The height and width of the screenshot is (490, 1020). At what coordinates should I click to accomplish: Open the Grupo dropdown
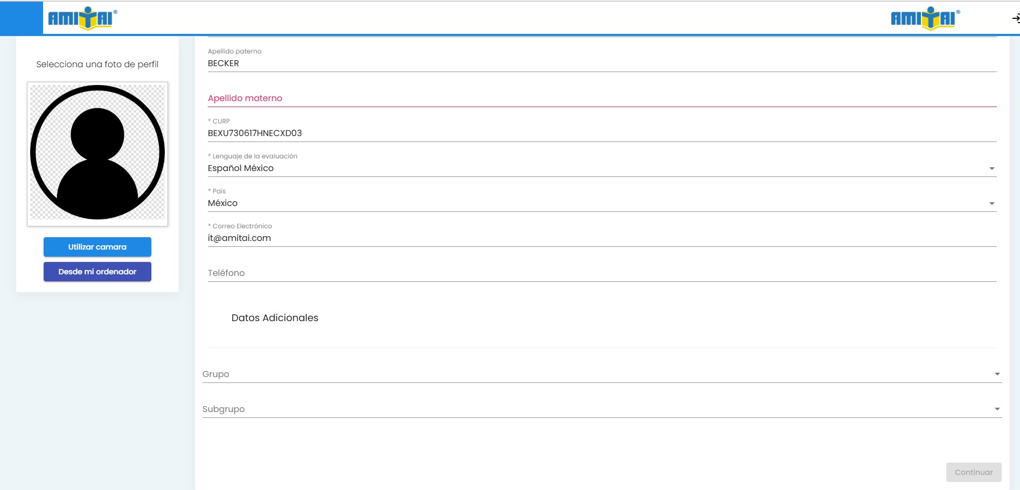click(601, 374)
